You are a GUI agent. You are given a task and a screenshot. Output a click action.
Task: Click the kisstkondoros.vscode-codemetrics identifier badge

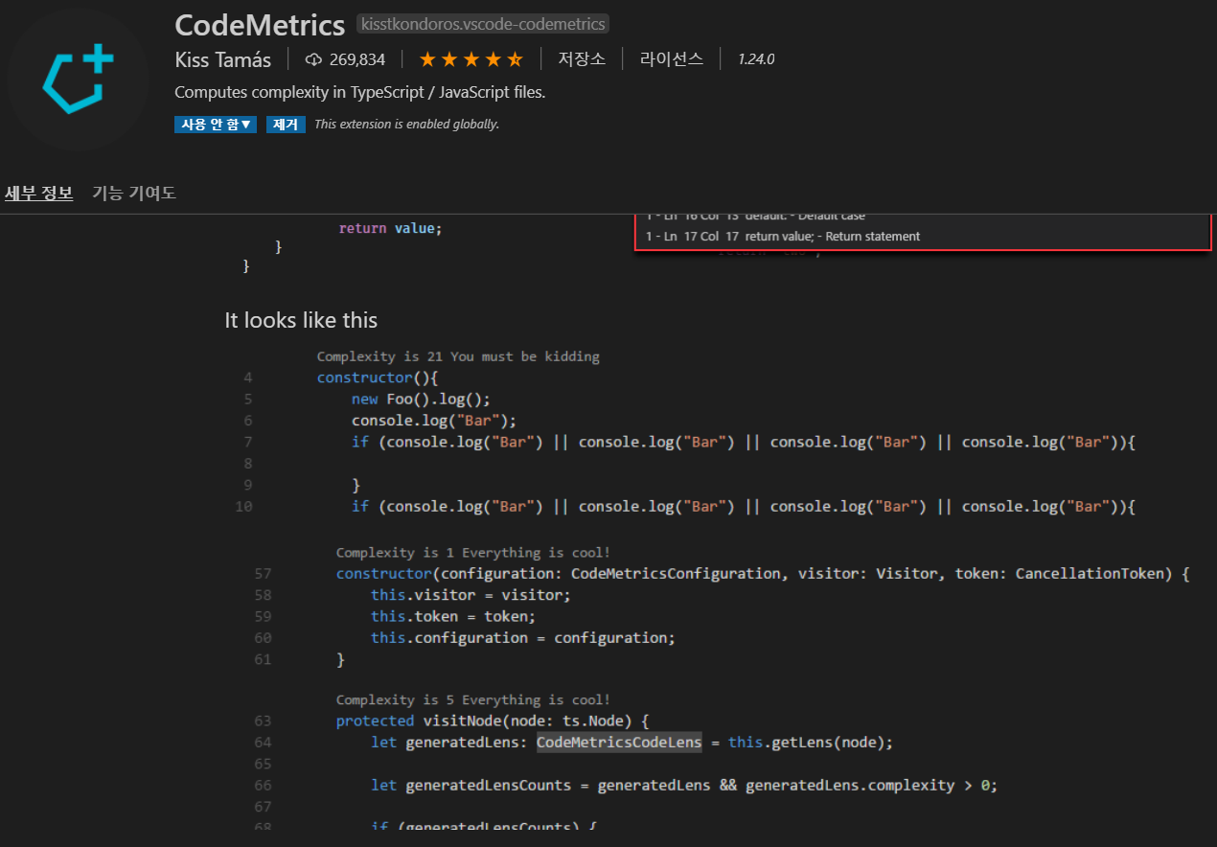(482, 24)
